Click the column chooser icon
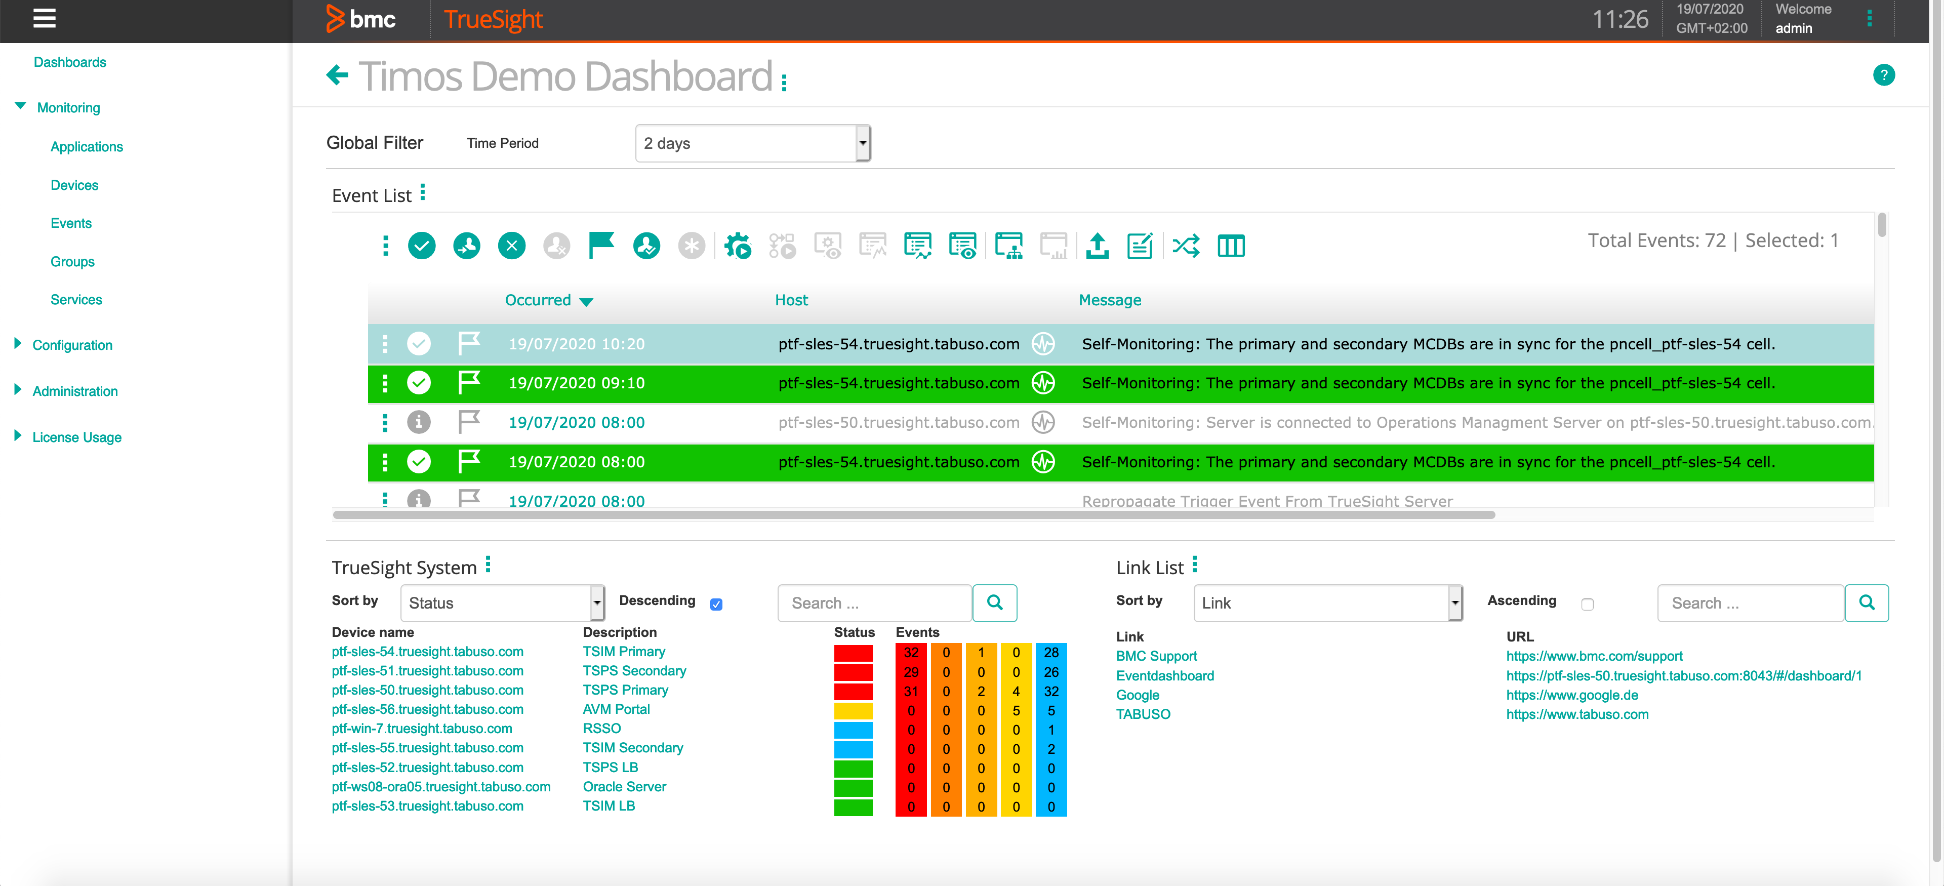The width and height of the screenshot is (1944, 886). [x=1231, y=245]
